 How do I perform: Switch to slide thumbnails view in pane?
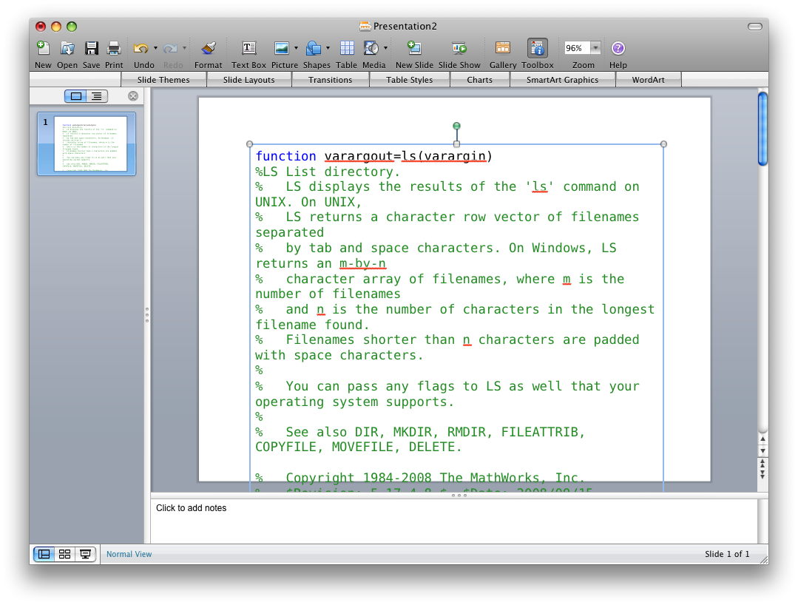76,96
